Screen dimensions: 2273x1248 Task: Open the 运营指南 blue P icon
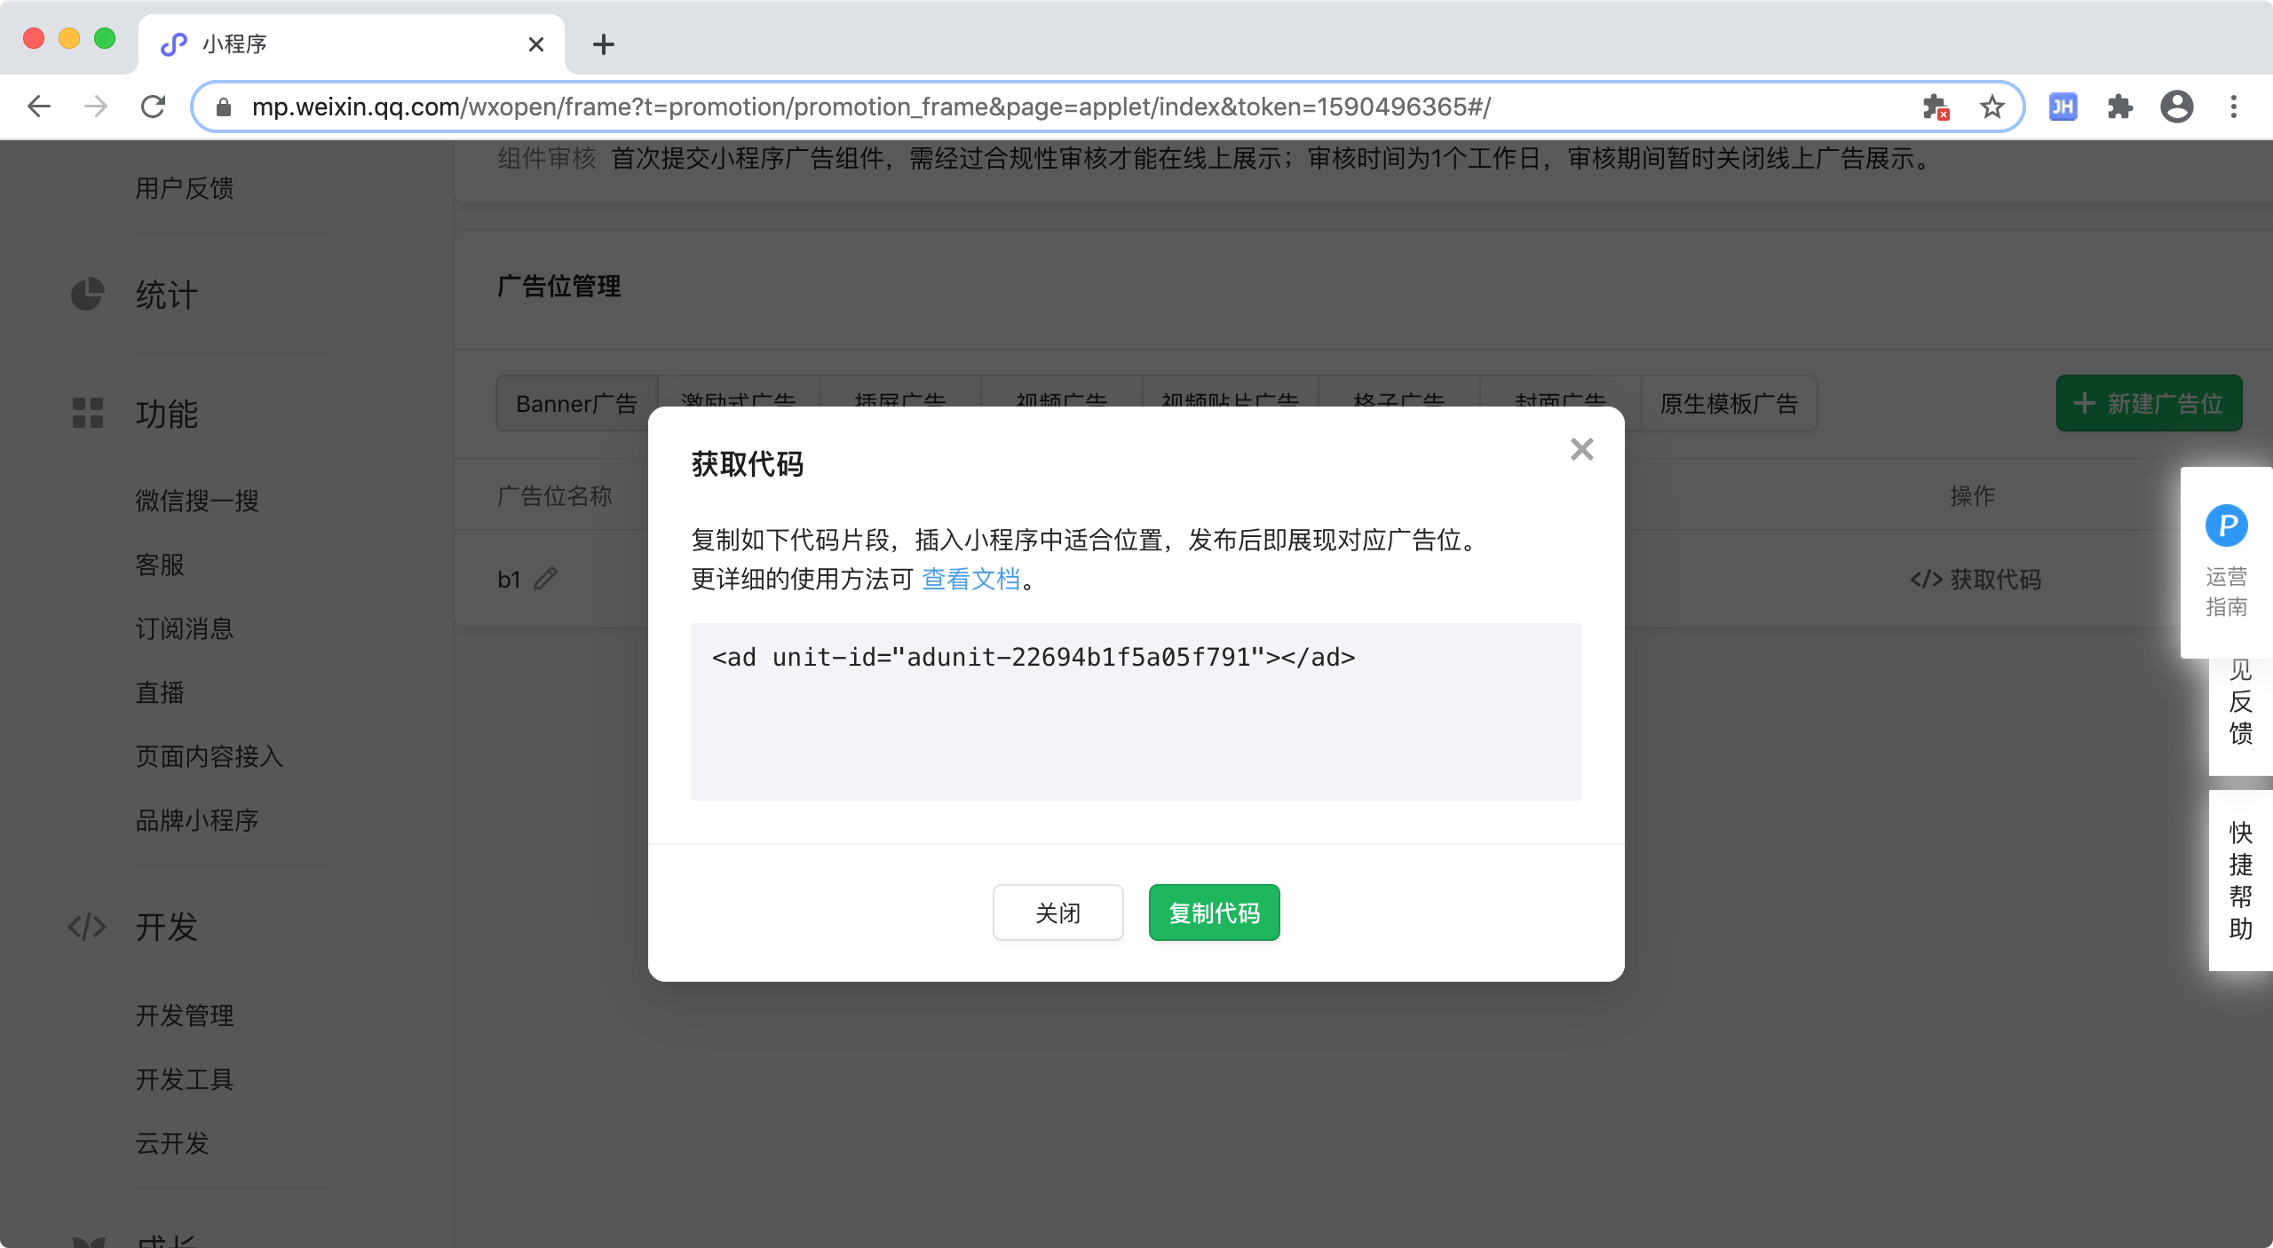pos(2226,526)
